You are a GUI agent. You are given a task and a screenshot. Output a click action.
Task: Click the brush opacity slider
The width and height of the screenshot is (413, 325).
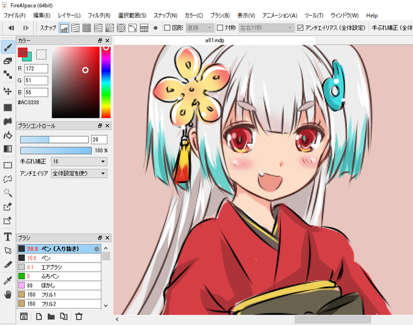click(56, 150)
